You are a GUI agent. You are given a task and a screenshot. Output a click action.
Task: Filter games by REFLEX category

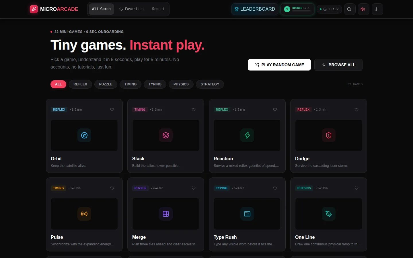pyautogui.click(x=80, y=84)
